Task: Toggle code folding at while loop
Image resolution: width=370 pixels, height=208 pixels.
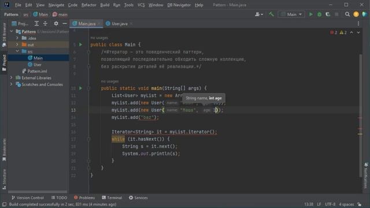Action: click(88, 139)
